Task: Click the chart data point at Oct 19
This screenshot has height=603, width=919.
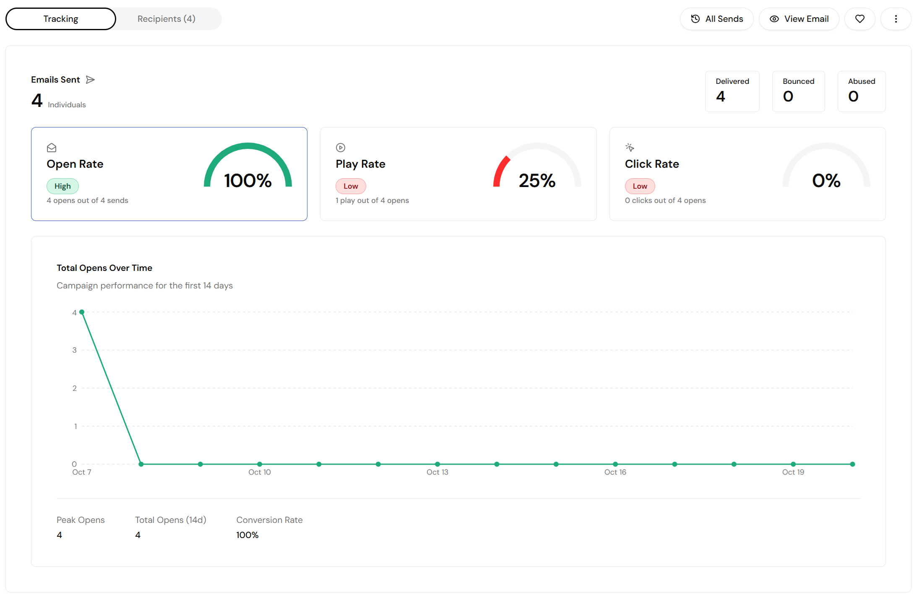Action: point(793,464)
